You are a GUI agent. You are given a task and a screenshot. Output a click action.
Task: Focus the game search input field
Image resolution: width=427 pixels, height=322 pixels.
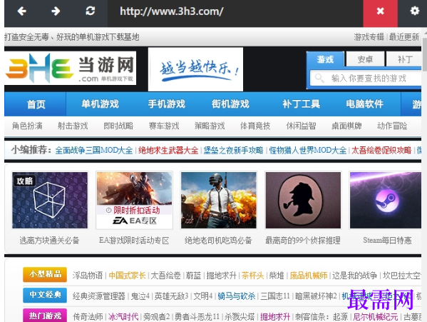tap(366, 79)
